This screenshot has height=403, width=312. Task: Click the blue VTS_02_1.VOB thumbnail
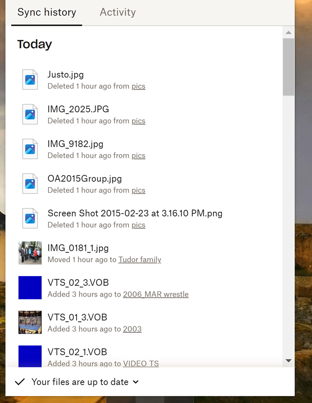tap(30, 356)
